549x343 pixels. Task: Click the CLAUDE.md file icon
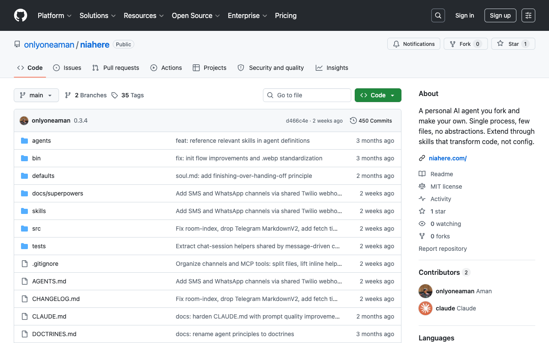(24, 316)
